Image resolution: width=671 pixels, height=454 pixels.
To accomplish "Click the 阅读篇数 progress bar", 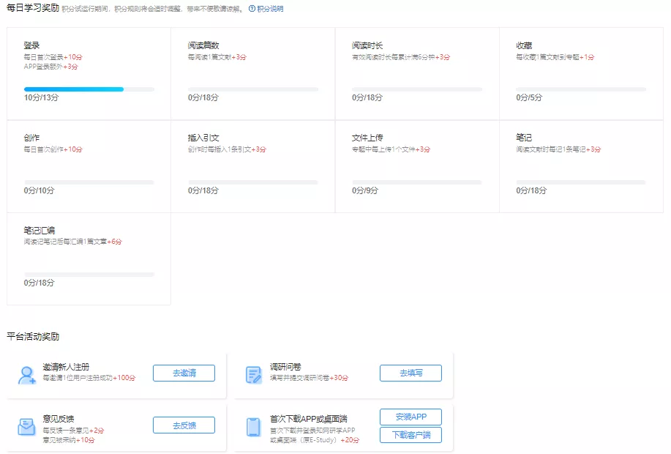I will point(252,89).
